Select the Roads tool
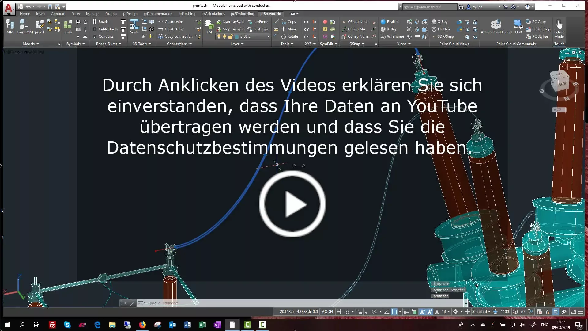This screenshot has width=588, height=331. click(x=102, y=21)
